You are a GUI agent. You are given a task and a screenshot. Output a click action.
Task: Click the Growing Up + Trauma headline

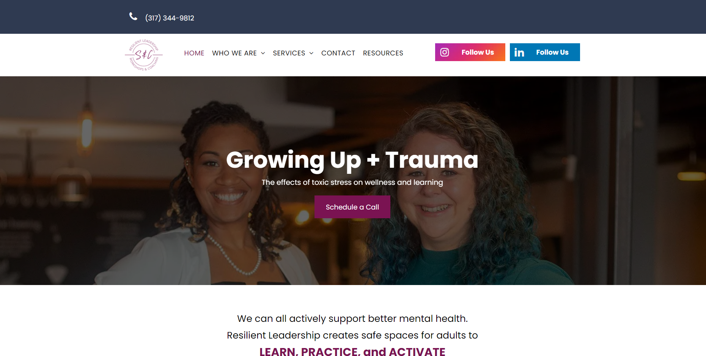pyautogui.click(x=352, y=160)
